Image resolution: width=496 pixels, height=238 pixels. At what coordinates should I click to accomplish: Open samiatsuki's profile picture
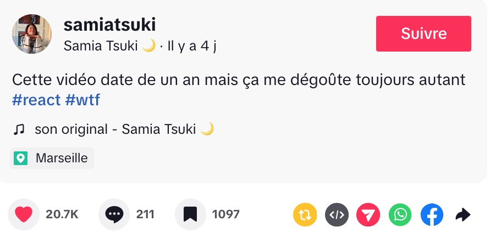[x=32, y=34]
